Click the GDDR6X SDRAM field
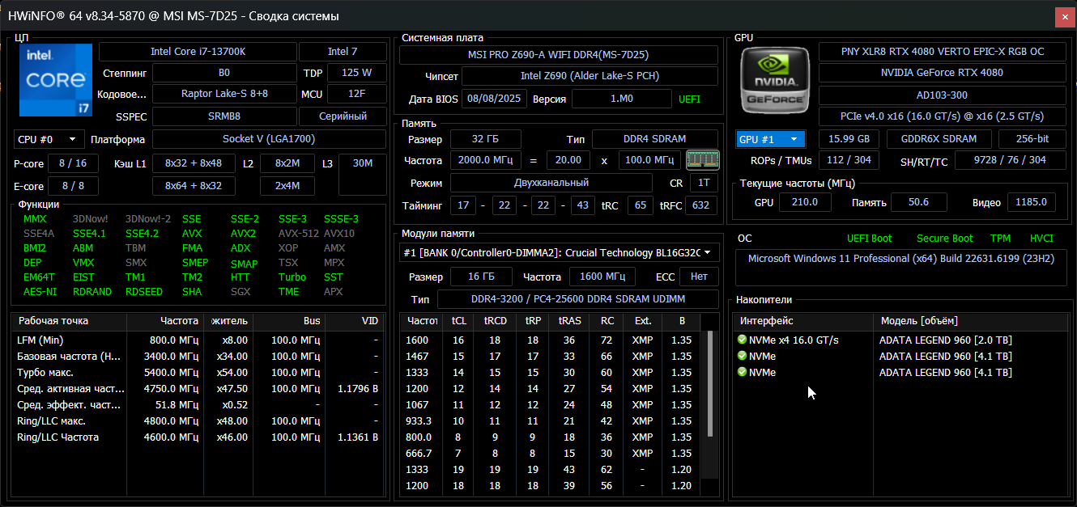The width and height of the screenshot is (1077, 507). coord(939,139)
